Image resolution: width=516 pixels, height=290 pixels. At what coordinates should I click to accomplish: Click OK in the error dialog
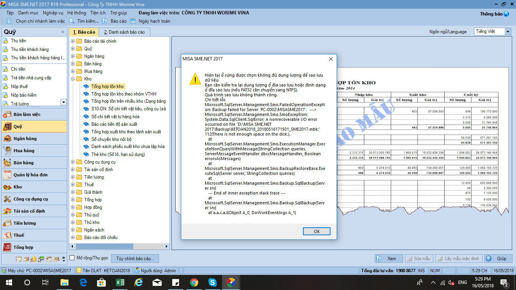coord(317,231)
